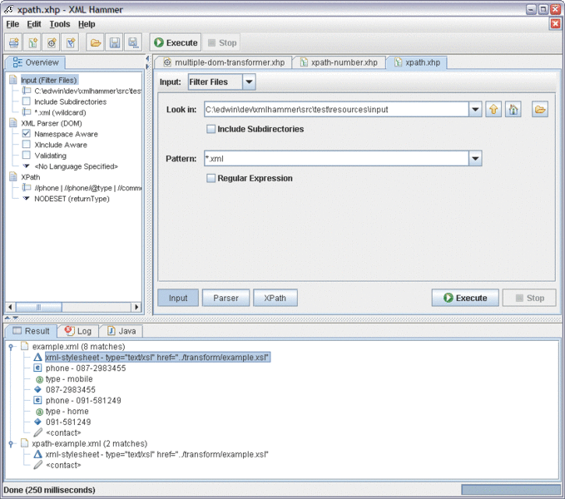Click the Input step button
This screenshot has width=565, height=499.
coord(178,298)
